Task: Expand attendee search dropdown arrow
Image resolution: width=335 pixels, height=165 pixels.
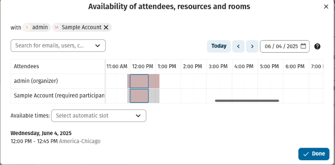Action: coord(98,45)
